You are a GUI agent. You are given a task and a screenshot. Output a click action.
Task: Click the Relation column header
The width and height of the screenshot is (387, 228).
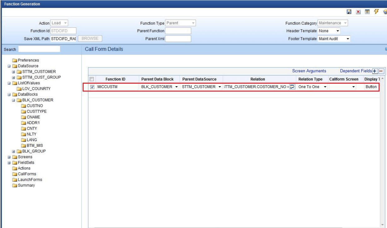click(258, 79)
